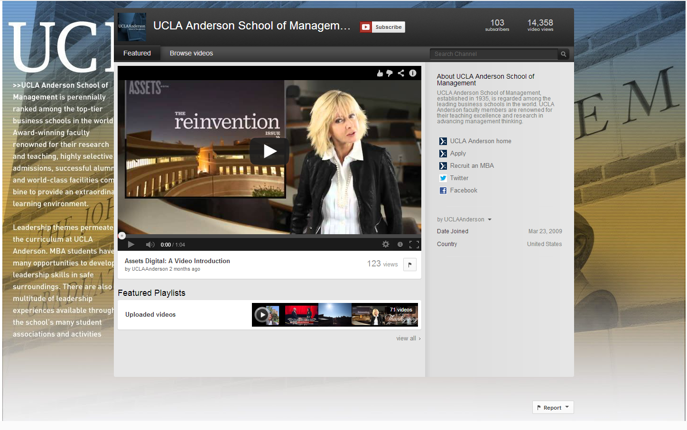Open the video settings gear
This screenshot has height=430, width=687.
click(386, 244)
